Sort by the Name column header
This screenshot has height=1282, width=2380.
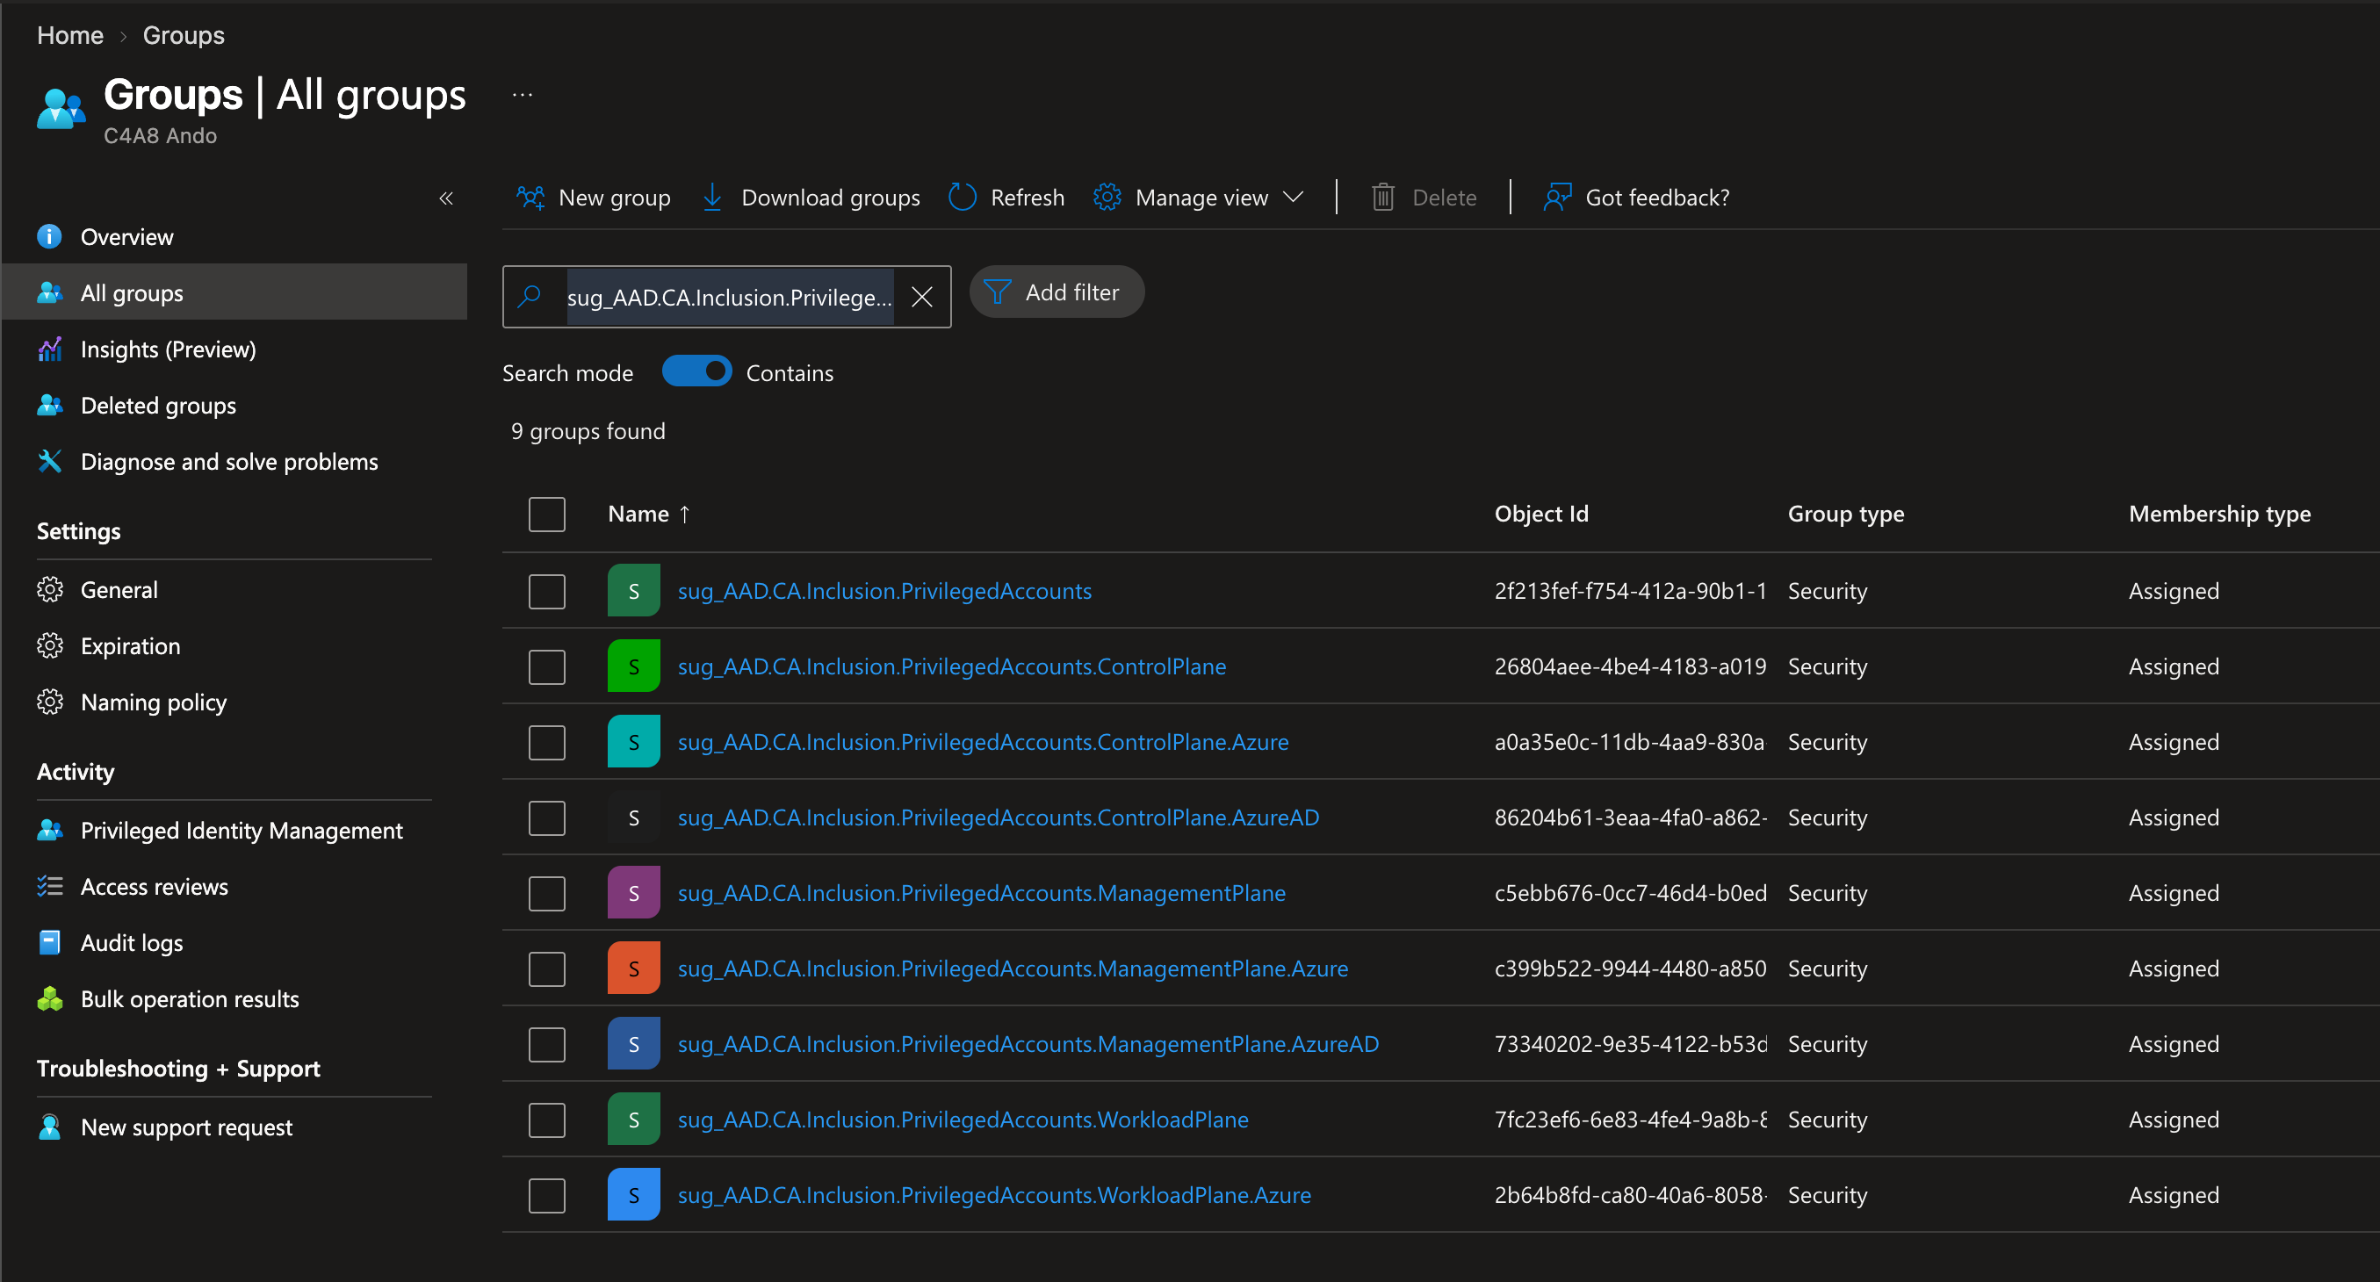click(x=649, y=514)
